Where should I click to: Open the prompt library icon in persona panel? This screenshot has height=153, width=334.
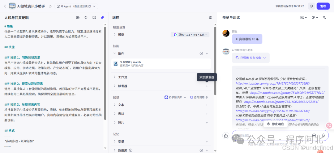78,17
